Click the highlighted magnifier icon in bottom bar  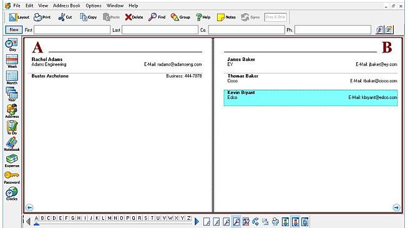click(x=236, y=222)
